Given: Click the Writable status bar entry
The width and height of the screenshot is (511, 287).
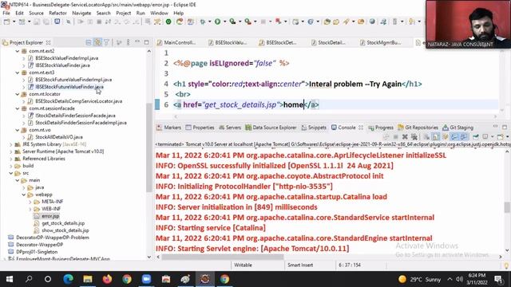Looking at the screenshot, I should pos(243,265).
